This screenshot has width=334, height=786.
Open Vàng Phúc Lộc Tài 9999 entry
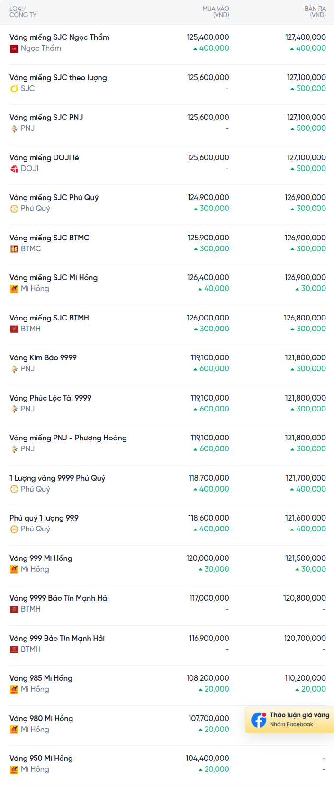coord(50,398)
